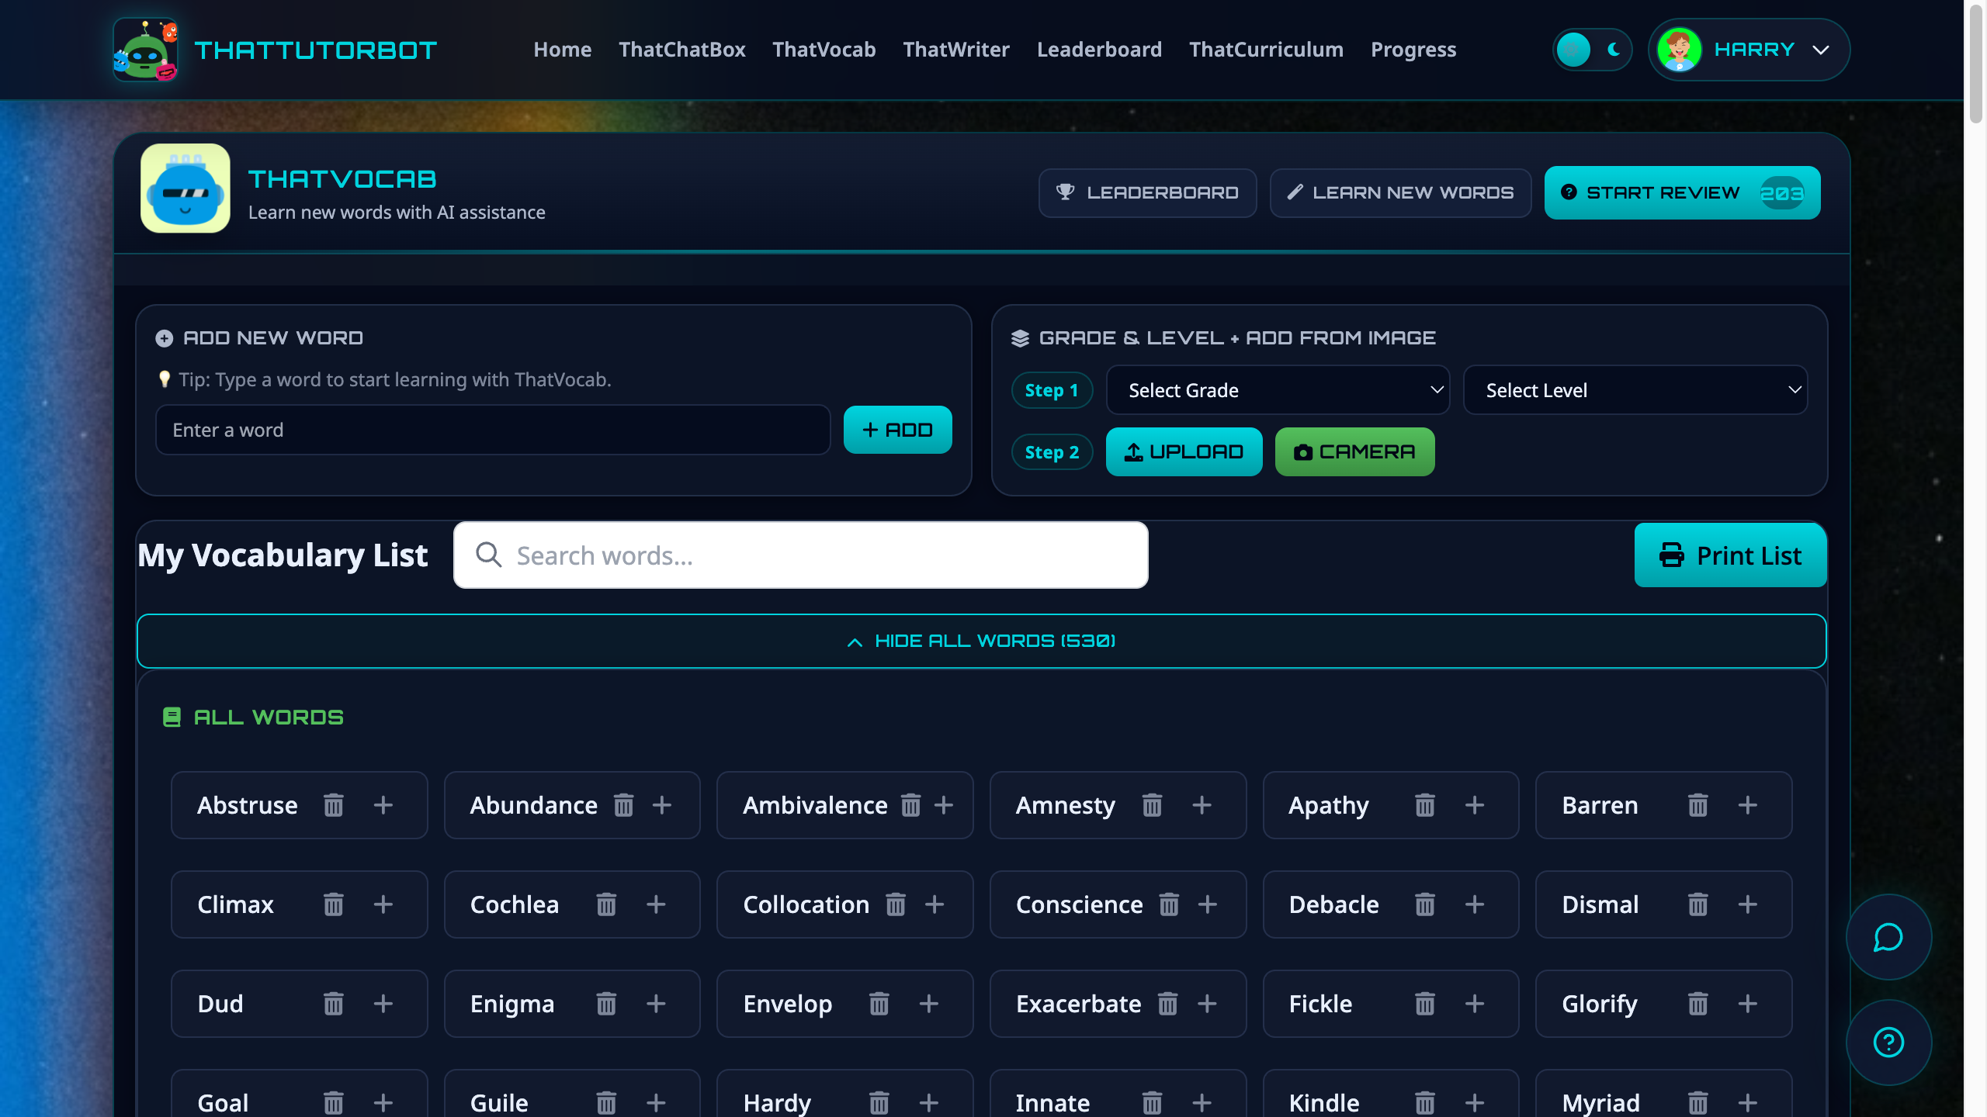
Task: Open ThatCurriculum page
Action: [1267, 50]
